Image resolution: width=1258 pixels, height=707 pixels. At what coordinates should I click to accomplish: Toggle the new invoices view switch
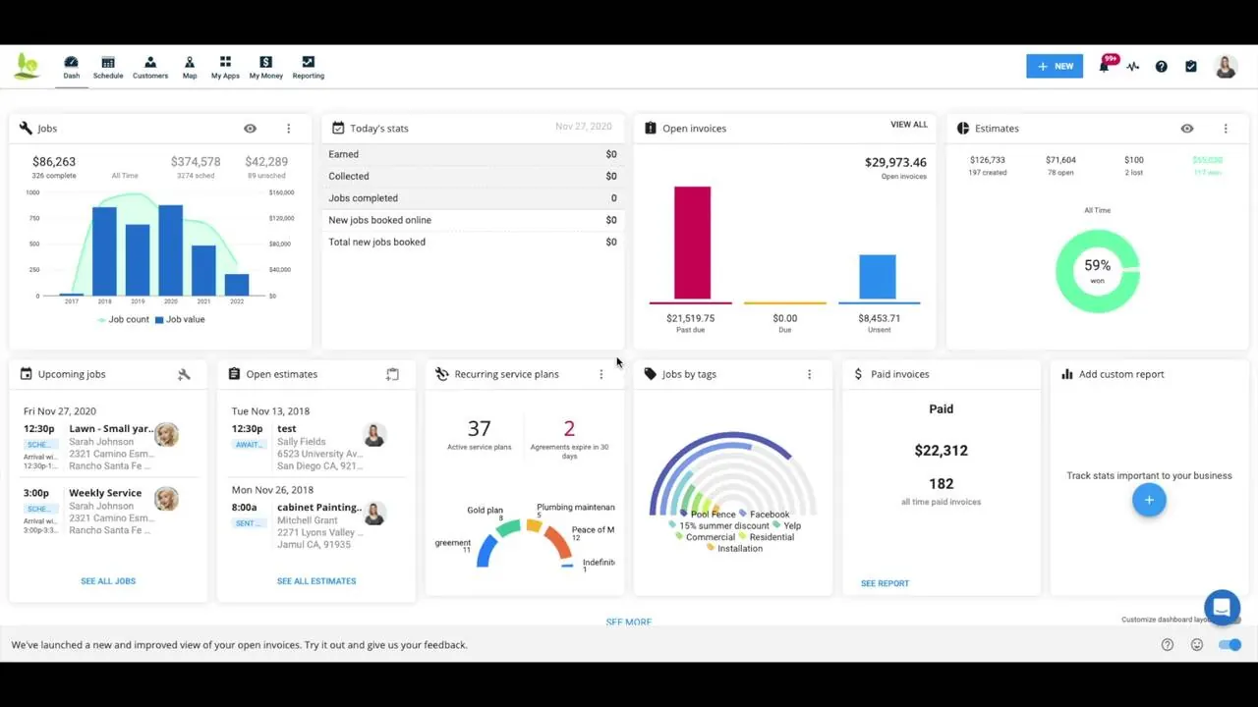(x=1229, y=645)
